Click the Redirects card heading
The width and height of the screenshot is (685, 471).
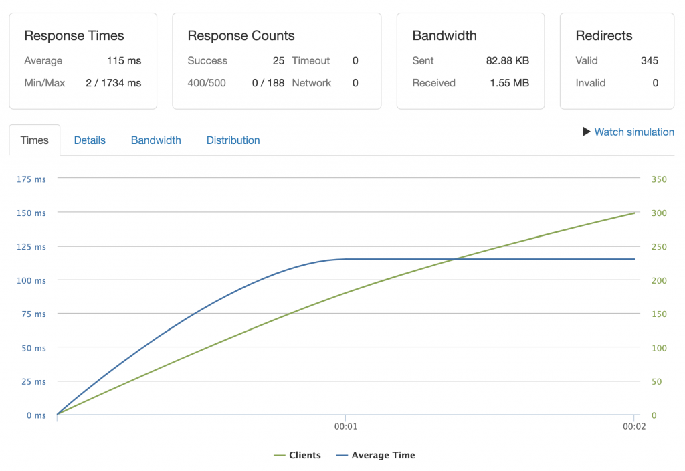pyautogui.click(x=604, y=35)
